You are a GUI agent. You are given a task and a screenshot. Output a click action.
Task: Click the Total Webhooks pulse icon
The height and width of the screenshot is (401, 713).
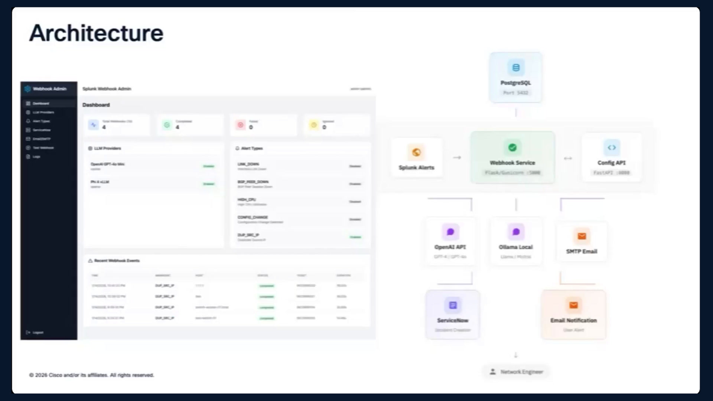click(x=93, y=125)
